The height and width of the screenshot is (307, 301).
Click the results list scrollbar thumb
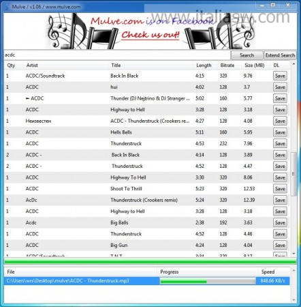tap(294, 174)
